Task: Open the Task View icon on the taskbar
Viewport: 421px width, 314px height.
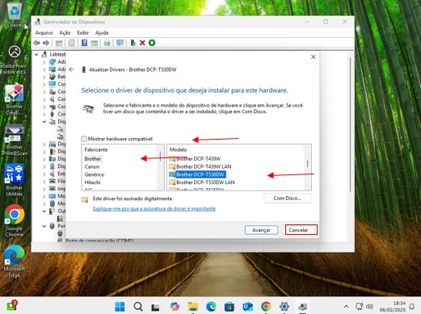Action: coord(155,307)
